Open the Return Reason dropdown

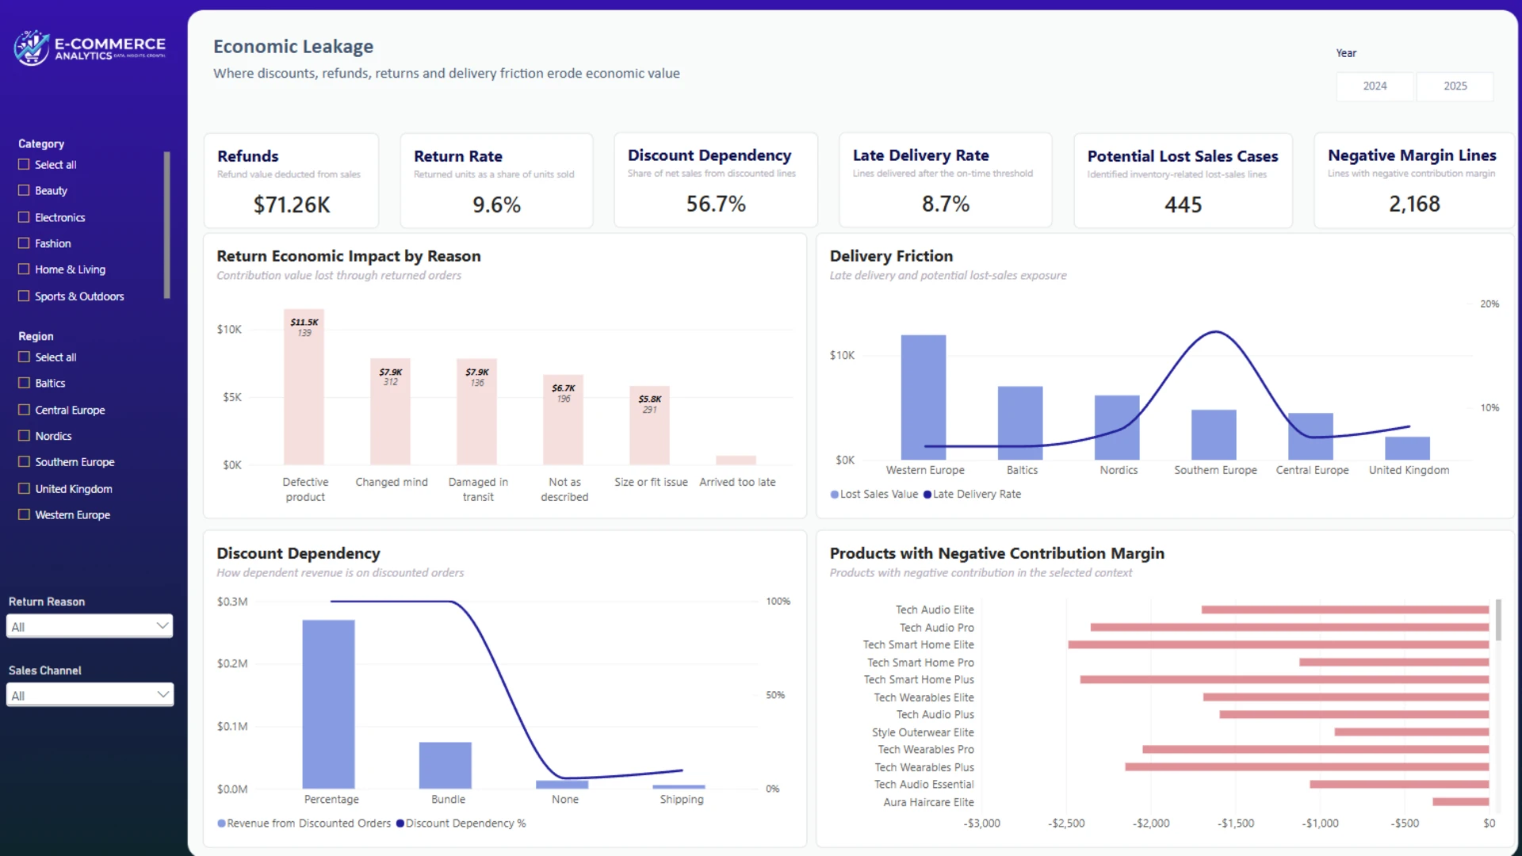(x=90, y=626)
